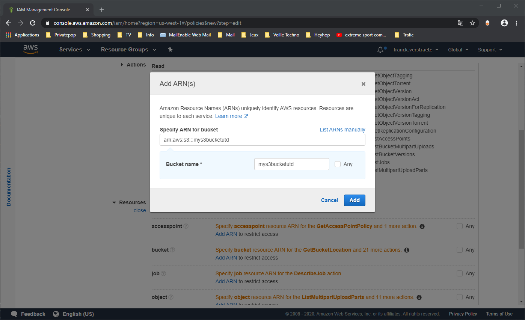Viewport: 525px width, 320px height.
Task: Click the help icon beside bucket
Action: click(173, 250)
